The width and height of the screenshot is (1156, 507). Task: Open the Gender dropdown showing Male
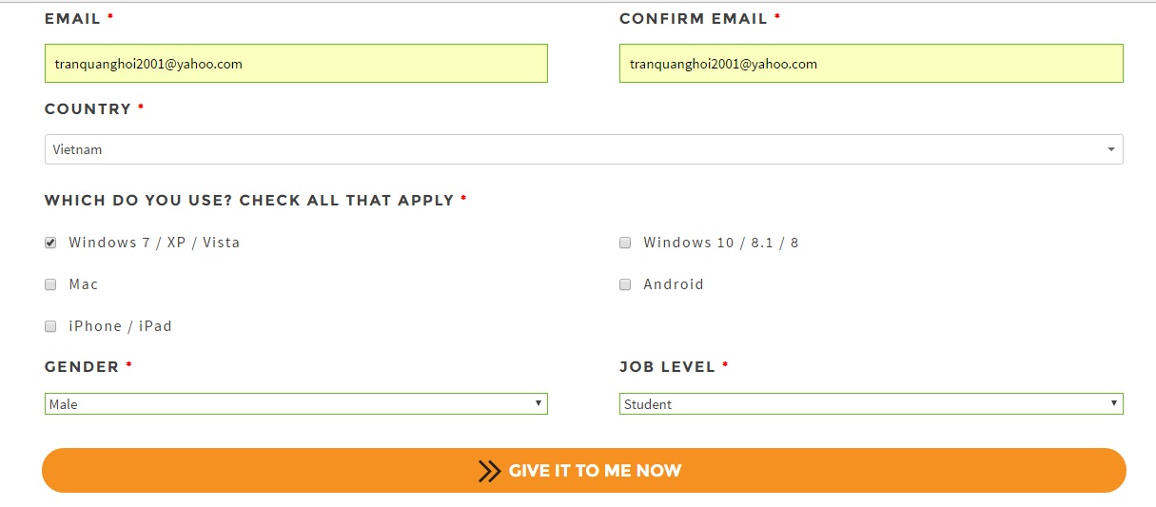[296, 404]
